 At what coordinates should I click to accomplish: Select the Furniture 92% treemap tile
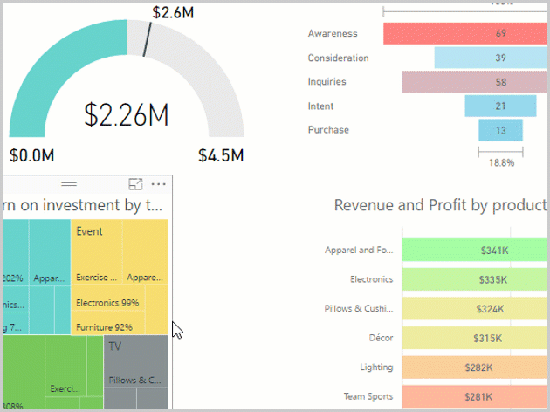(x=103, y=327)
